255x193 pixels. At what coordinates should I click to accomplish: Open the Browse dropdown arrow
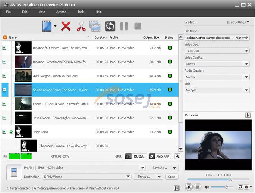tap(159, 177)
